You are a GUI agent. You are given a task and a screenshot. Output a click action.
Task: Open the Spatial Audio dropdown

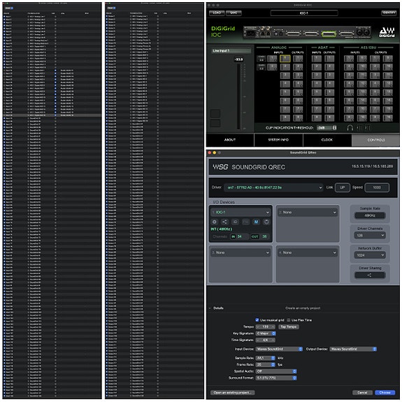[x=276, y=371]
